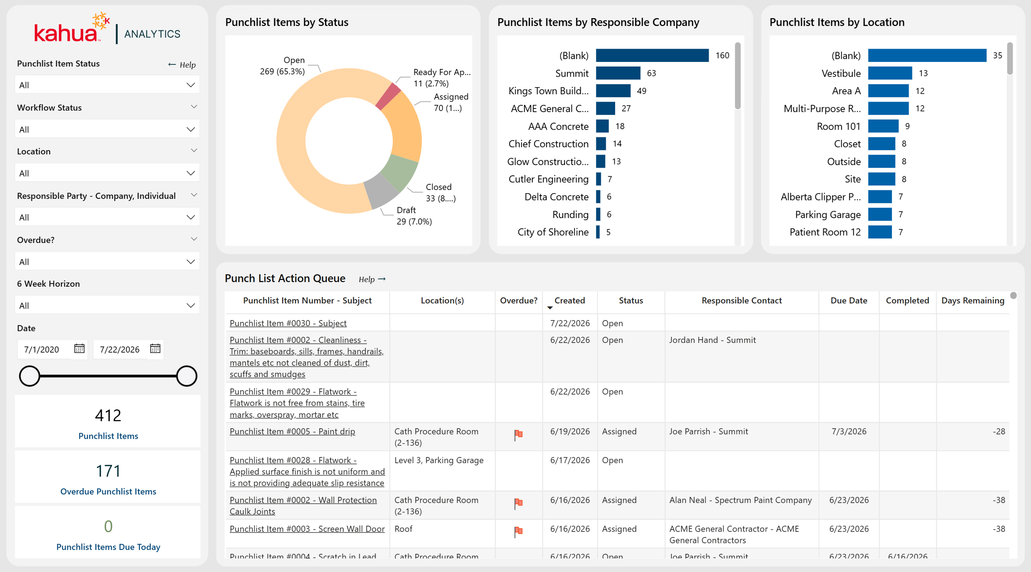
Task: Click the start date input field 7/1/2020
Action: click(45, 349)
